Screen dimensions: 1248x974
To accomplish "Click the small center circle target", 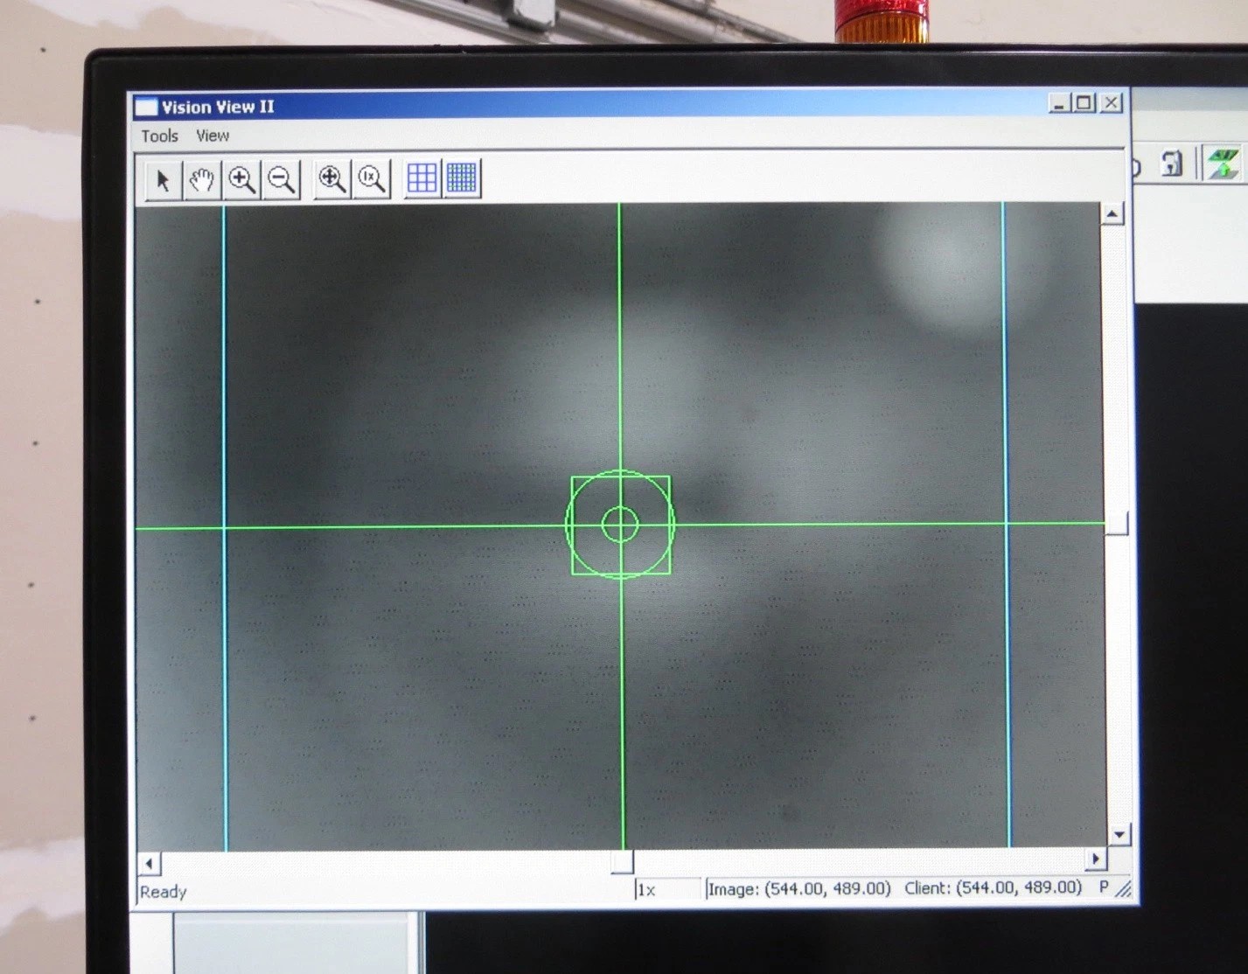I will pyautogui.click(x=620, y=525).
